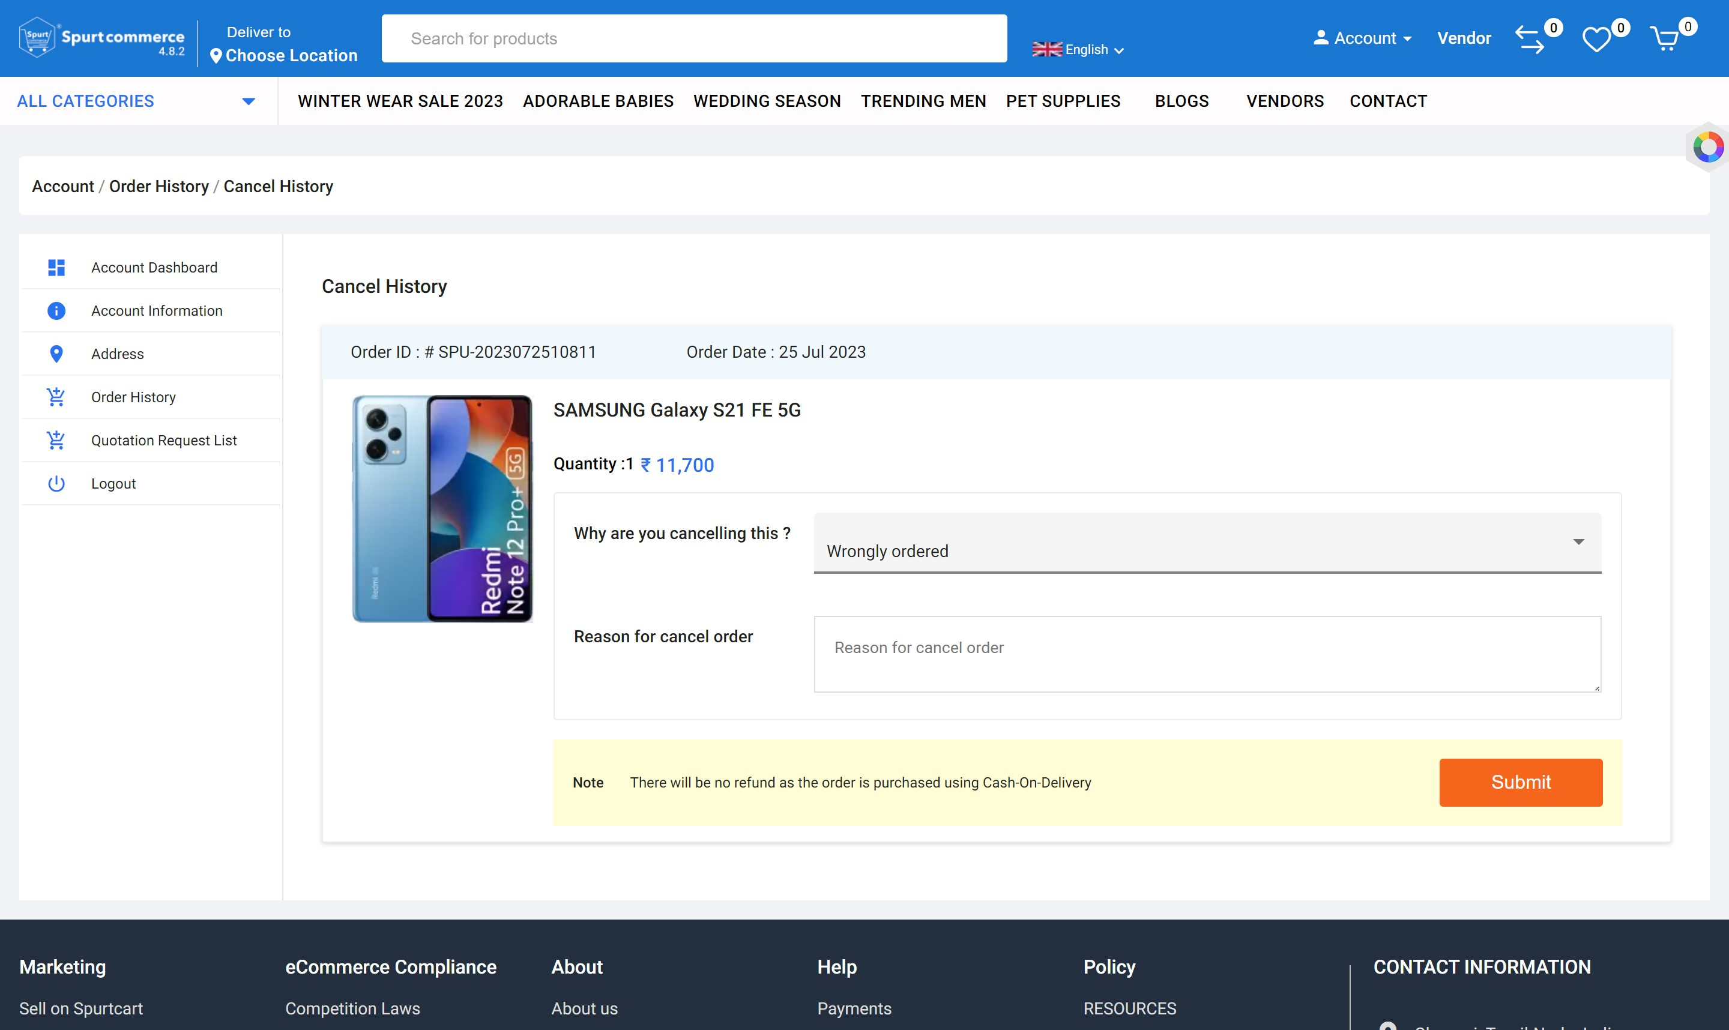
Task: Click the Quotation Request List cart icon
Action: tap(56, 440)
